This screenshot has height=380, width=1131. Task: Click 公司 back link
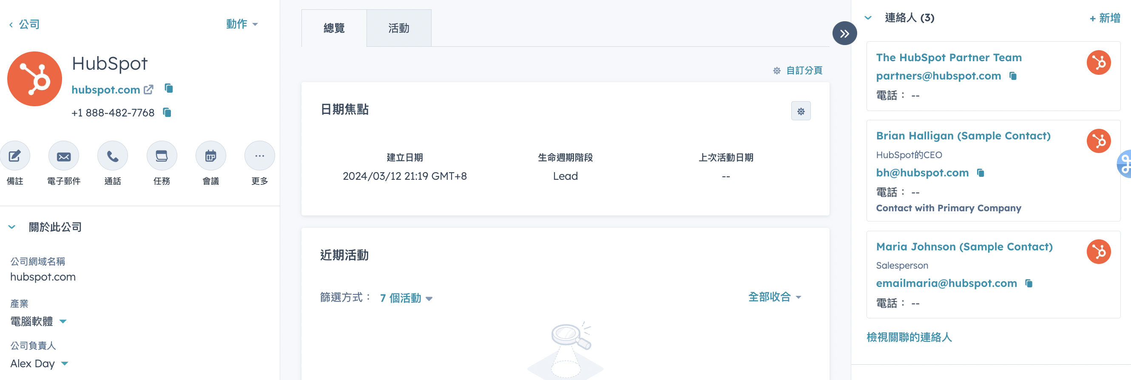pyautogui.click(x=29, y=25)
